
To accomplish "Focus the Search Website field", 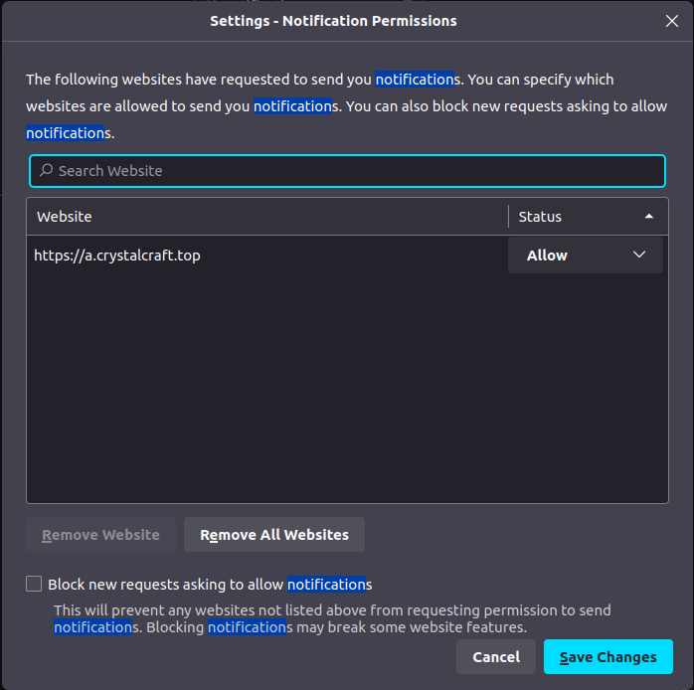I will click(348, 171).
